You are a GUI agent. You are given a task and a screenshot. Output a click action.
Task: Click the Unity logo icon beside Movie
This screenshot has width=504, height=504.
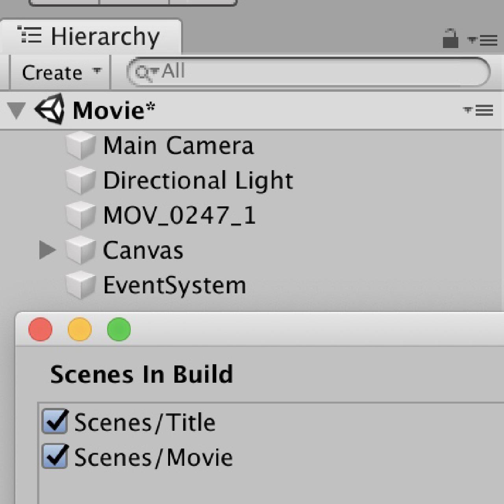(x=50, y=109)
